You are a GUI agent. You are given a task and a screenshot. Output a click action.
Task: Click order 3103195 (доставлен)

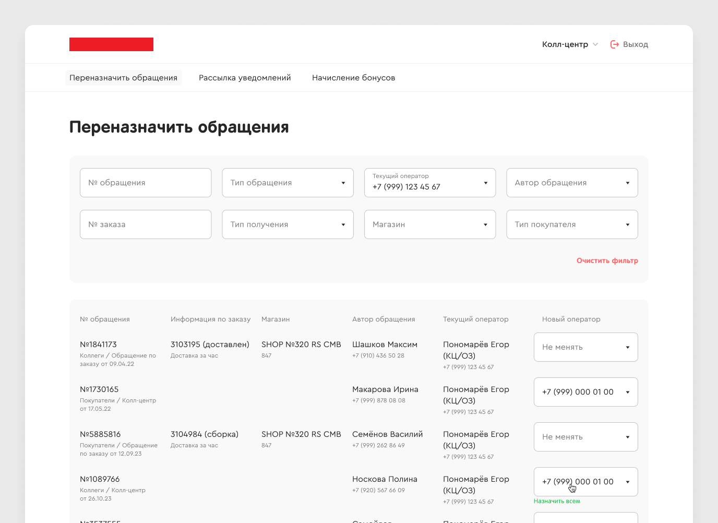210,344
